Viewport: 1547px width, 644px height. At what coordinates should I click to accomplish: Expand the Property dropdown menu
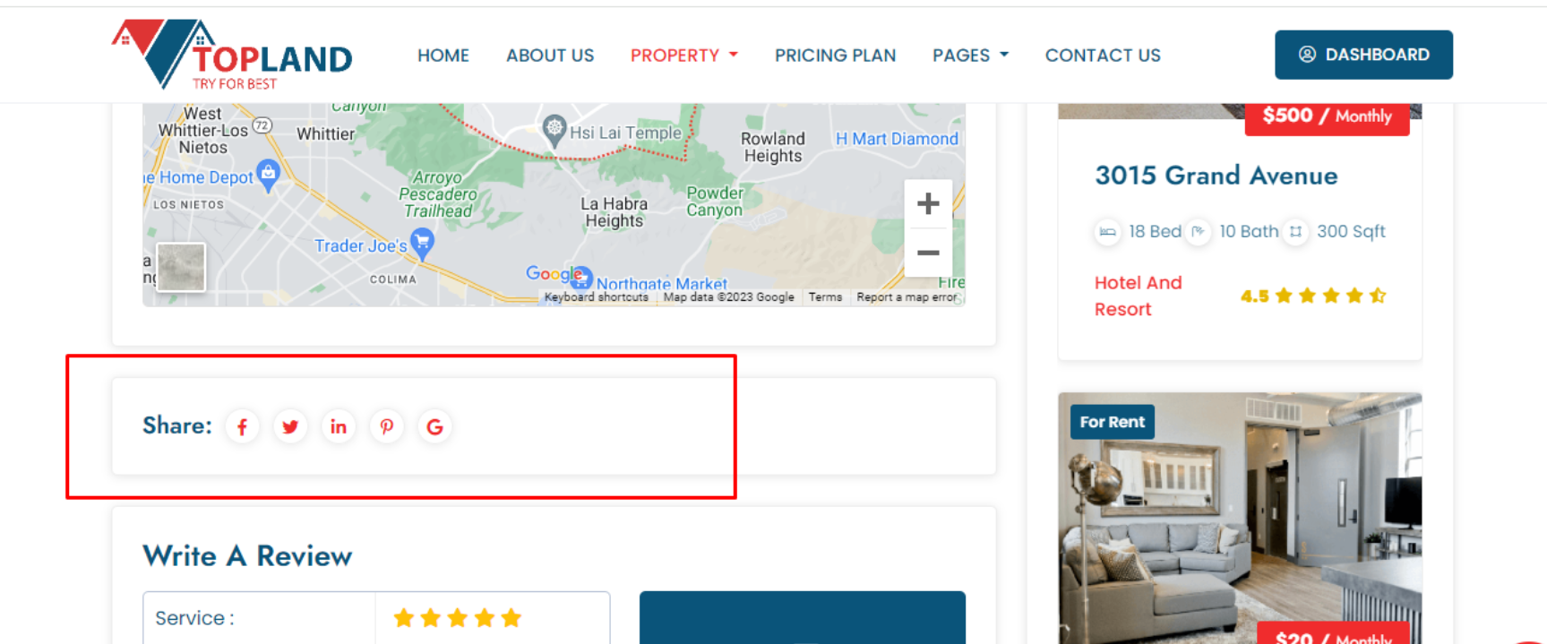click(683, 56)
